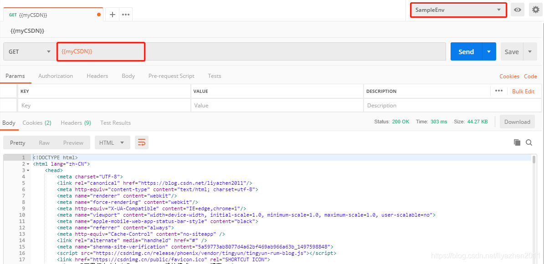Open the GET method dropdown
Viewport: 544px width, 264px height.
coord(30,51)
